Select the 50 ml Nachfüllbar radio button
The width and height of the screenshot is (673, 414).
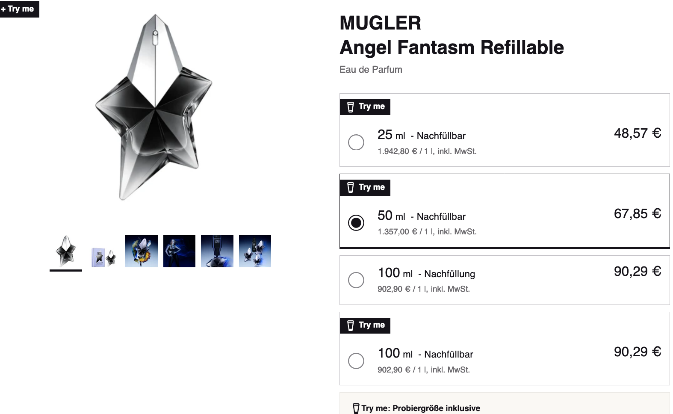click(356, 223)
